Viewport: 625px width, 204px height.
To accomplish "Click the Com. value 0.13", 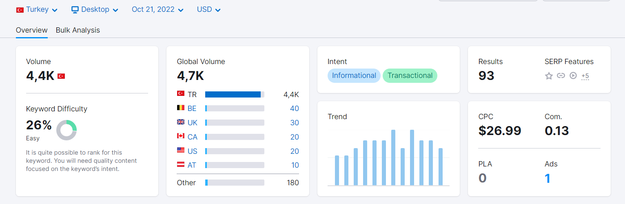I will point(557,131).
